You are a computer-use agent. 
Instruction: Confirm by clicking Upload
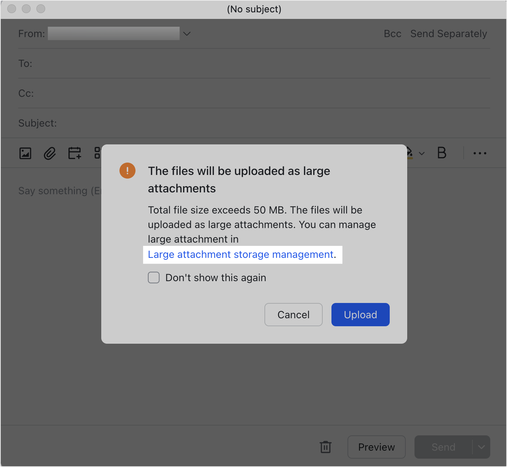(360, 315)
